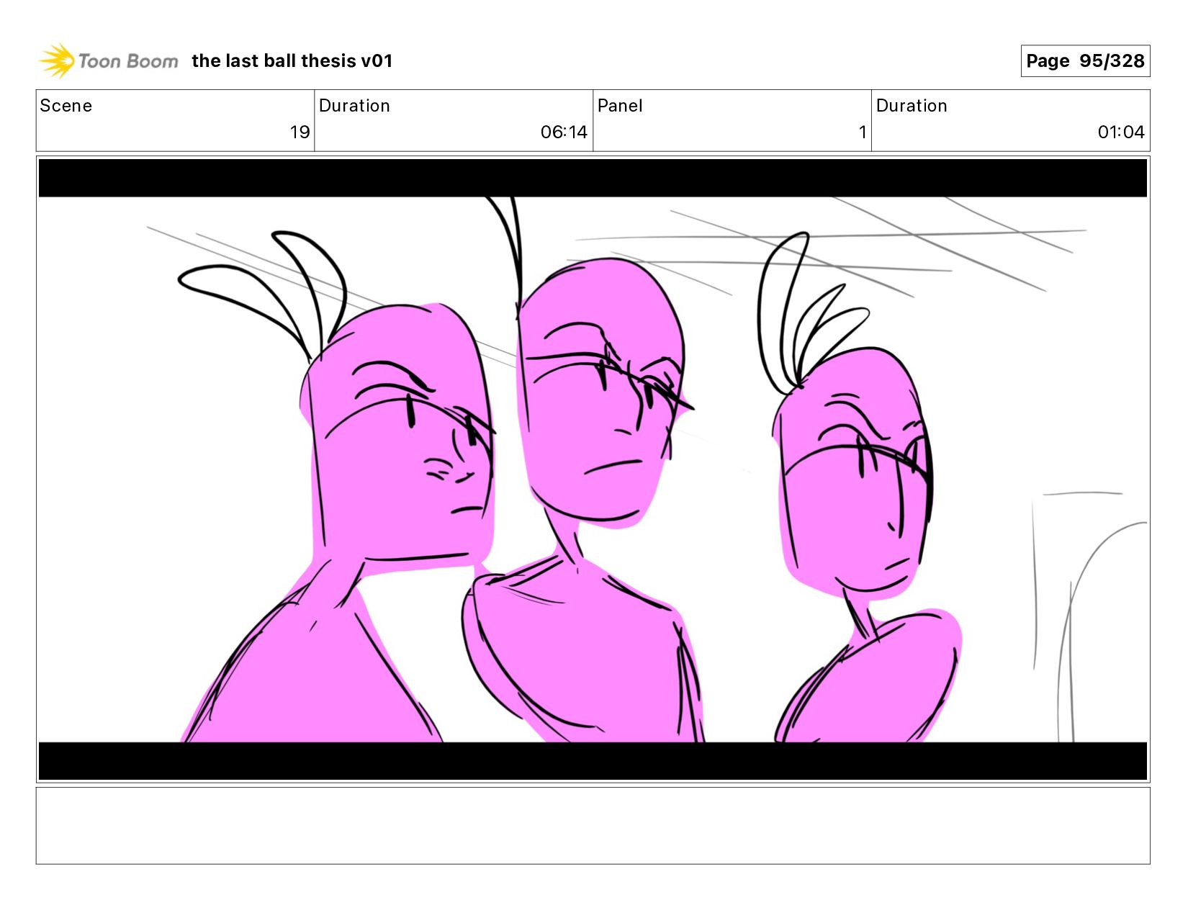Image resolution: width=1188 pixels, height=918 pixels.
Task: Click the Toon Boom logo
Action: pos(108,60)
